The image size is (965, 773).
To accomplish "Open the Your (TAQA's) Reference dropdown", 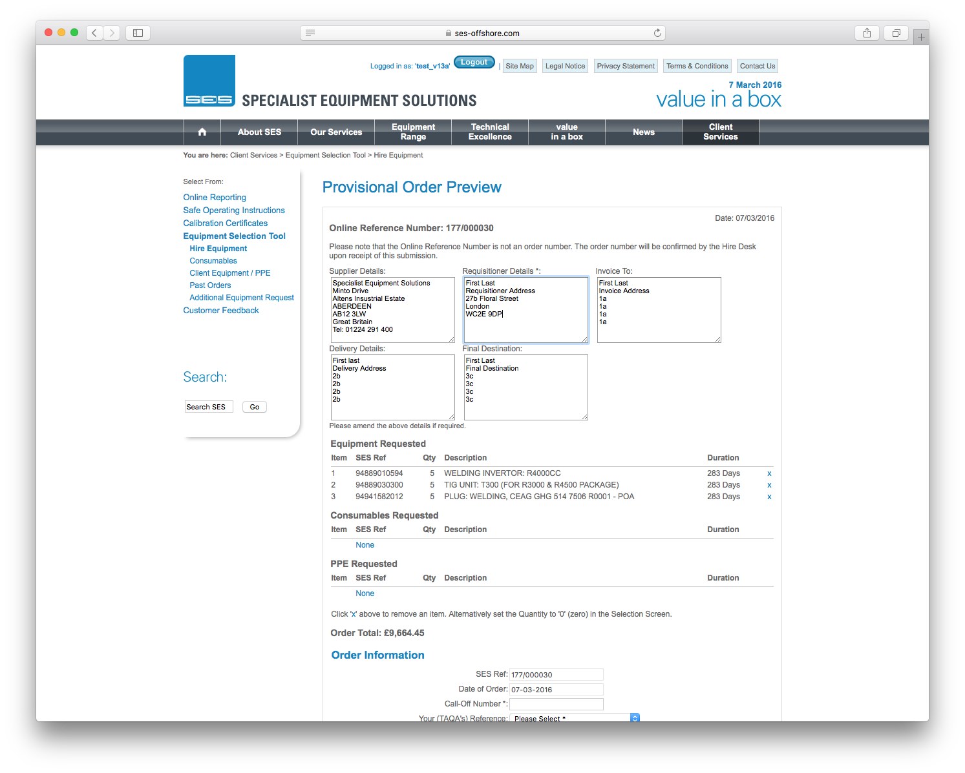I will (x=575, y=717).
